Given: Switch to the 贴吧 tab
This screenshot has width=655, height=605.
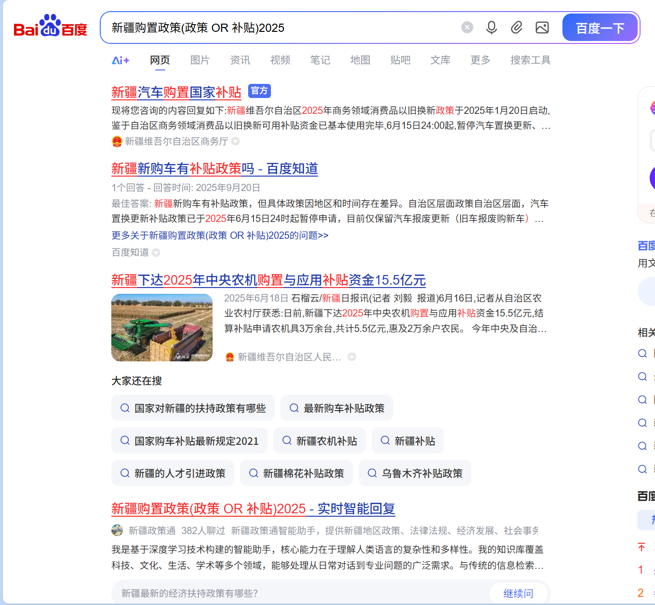Looking at the screenshot, I should (x=400, y=60).
